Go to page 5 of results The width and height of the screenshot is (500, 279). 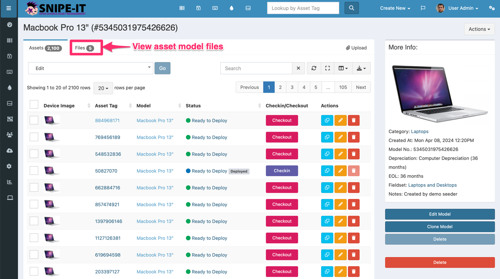316,87
